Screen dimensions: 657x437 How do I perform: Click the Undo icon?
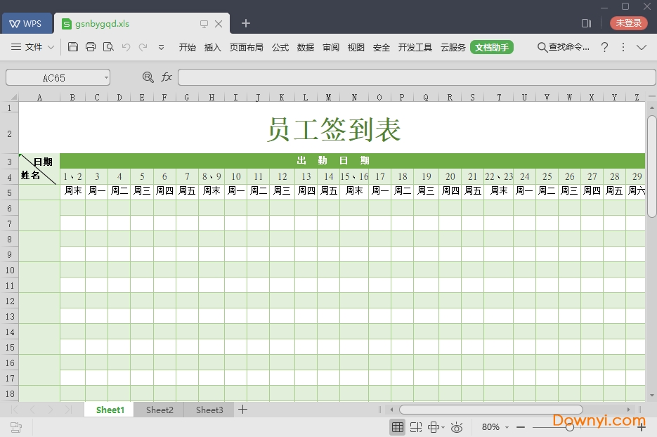pos(125,47)
